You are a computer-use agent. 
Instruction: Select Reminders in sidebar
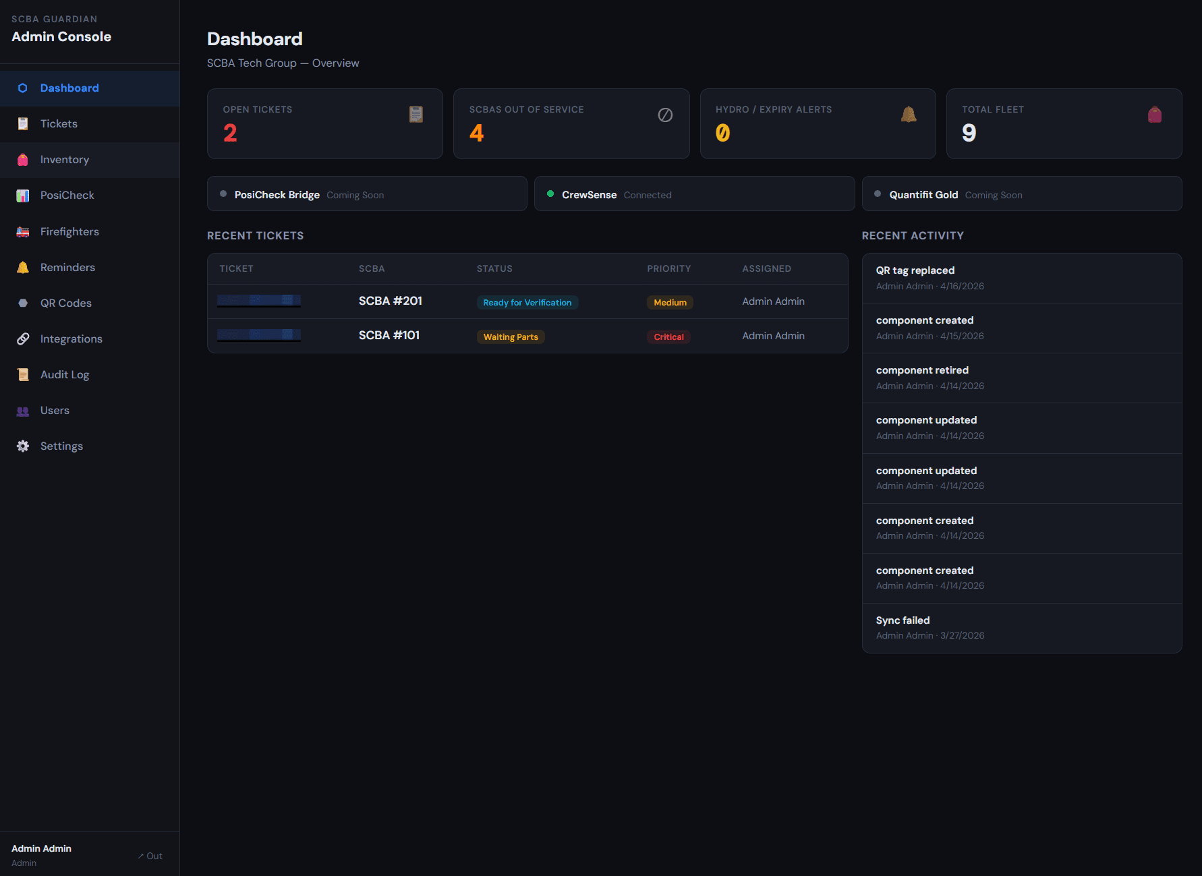[90, 268]
